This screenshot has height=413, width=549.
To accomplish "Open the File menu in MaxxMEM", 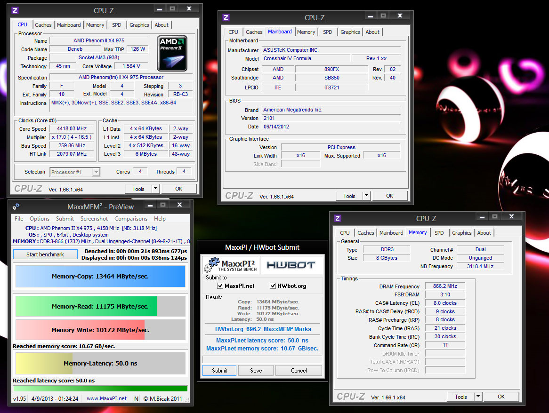I will (x=19, y=219).
